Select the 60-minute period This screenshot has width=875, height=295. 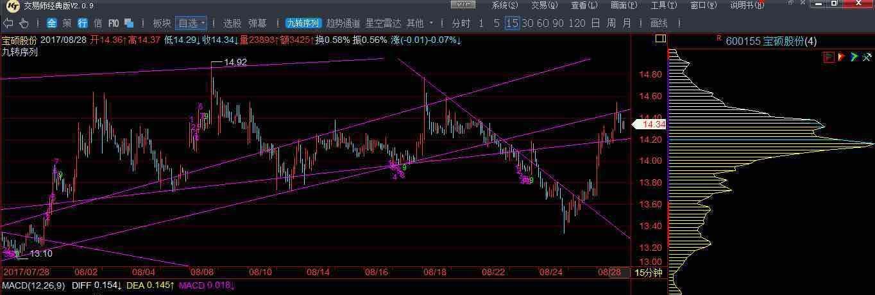click(543, 23)
